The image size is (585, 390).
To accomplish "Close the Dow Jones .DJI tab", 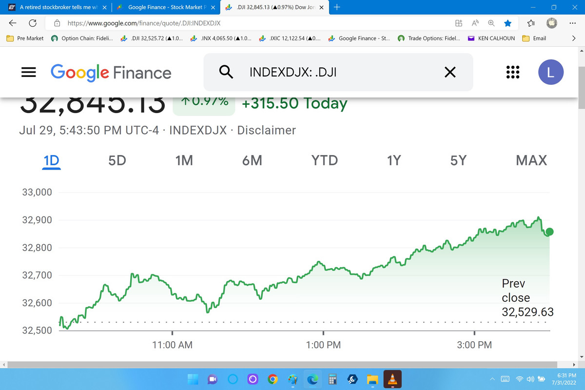I will pos(321,7).
